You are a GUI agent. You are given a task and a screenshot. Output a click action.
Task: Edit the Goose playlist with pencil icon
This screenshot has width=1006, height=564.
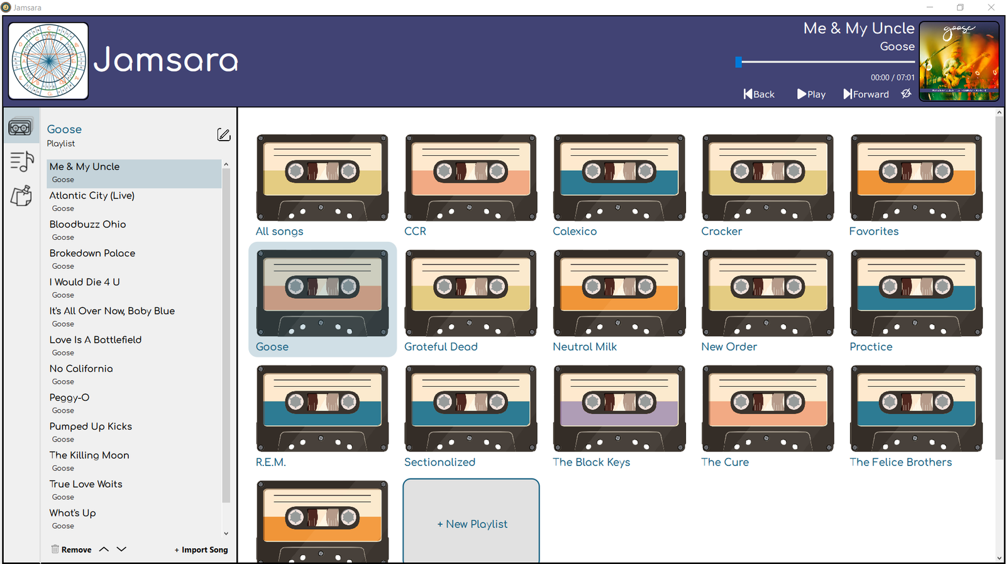(224, 135)
